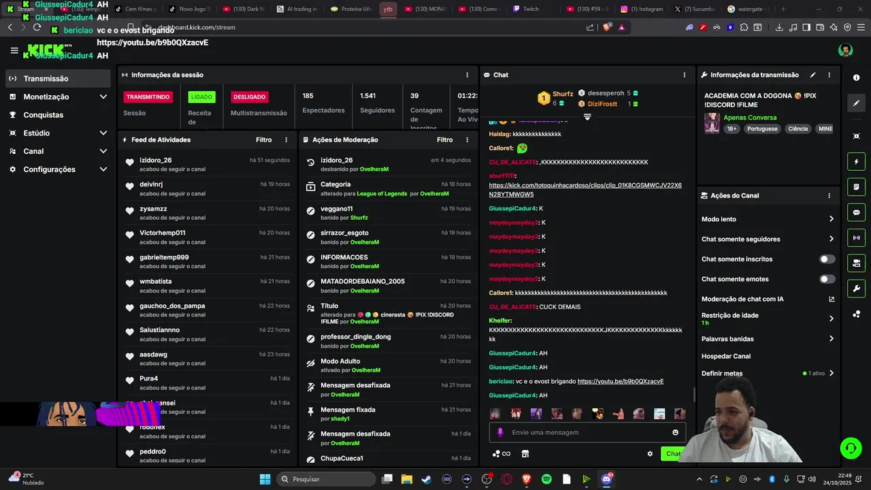This screenshot has width=871, height=490.
Task: Click the izidoro_26 row in Feed de Atividades
Action: click(x=208, y=164)
